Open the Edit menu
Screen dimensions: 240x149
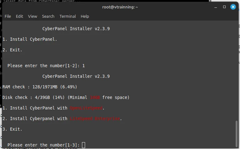19,16
